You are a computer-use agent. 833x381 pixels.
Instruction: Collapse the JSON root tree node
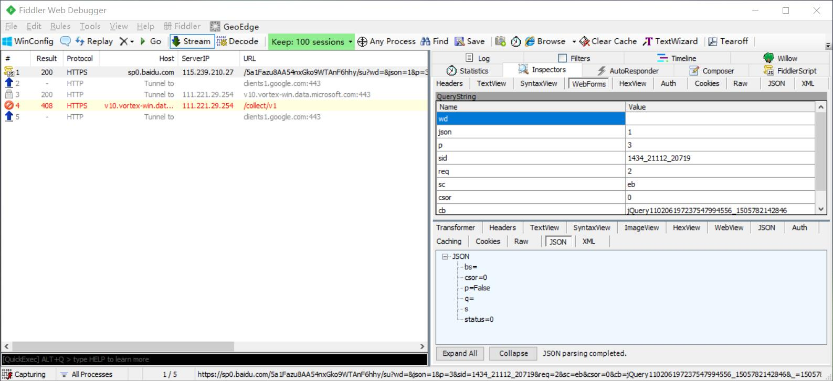(x=445, y=257)
